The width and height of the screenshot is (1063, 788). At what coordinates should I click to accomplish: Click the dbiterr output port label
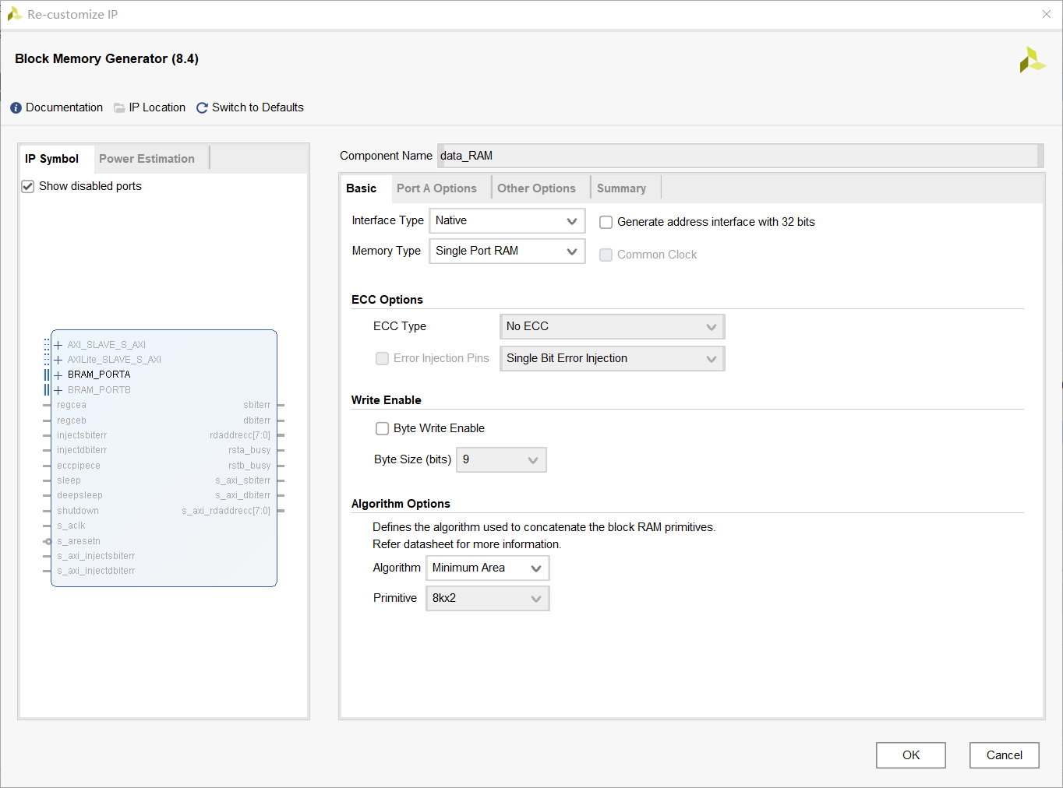pos(256,420)
